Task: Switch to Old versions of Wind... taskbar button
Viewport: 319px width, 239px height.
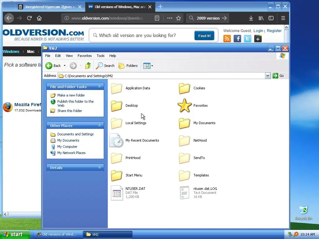Action: (57, 234)
